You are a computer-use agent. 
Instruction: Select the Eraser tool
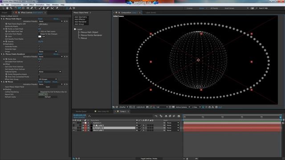click(x=48, y=8)
